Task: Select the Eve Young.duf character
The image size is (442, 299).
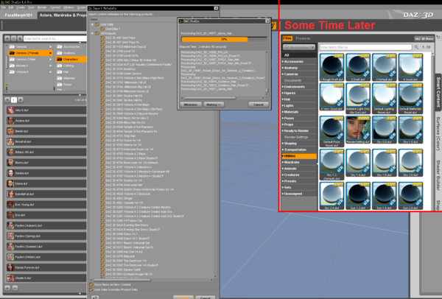Action: [x=46, y=205]
